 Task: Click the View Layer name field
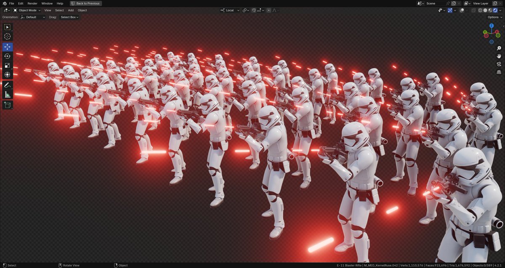pos(481,3)
